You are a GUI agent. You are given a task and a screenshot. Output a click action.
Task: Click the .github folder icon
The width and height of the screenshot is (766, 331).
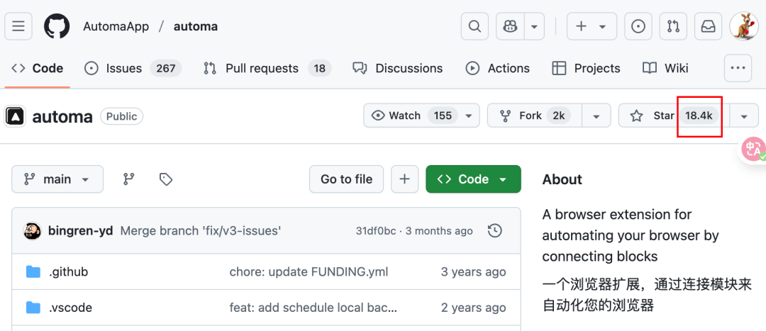click(33, 271)
